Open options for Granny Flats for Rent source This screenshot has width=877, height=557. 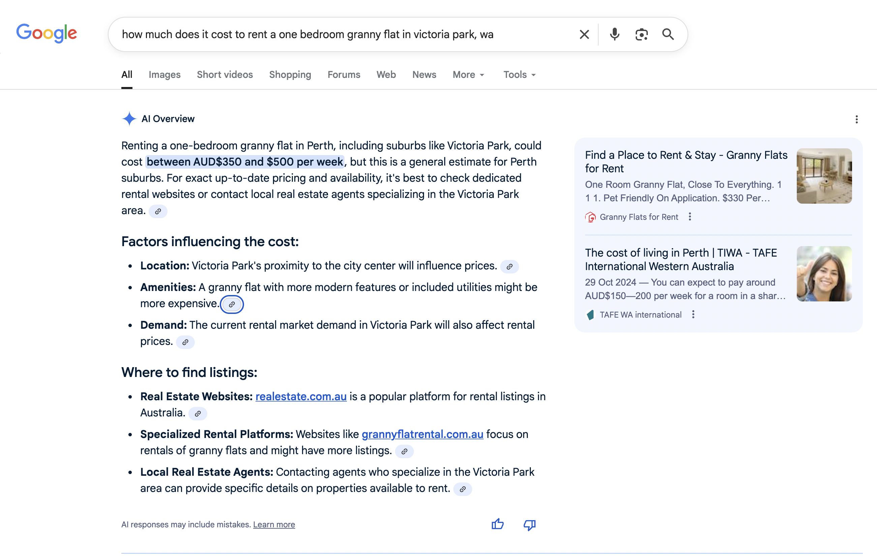coord(690,217)
